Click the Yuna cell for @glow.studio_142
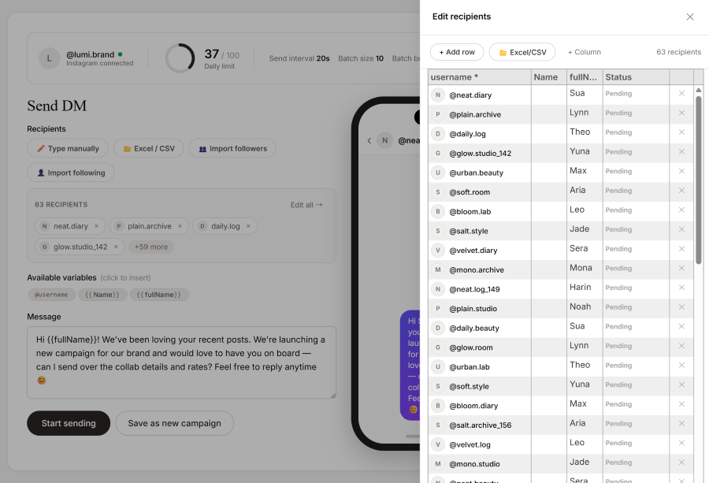This screenshot has width=709, height=483. coord(585,154)
